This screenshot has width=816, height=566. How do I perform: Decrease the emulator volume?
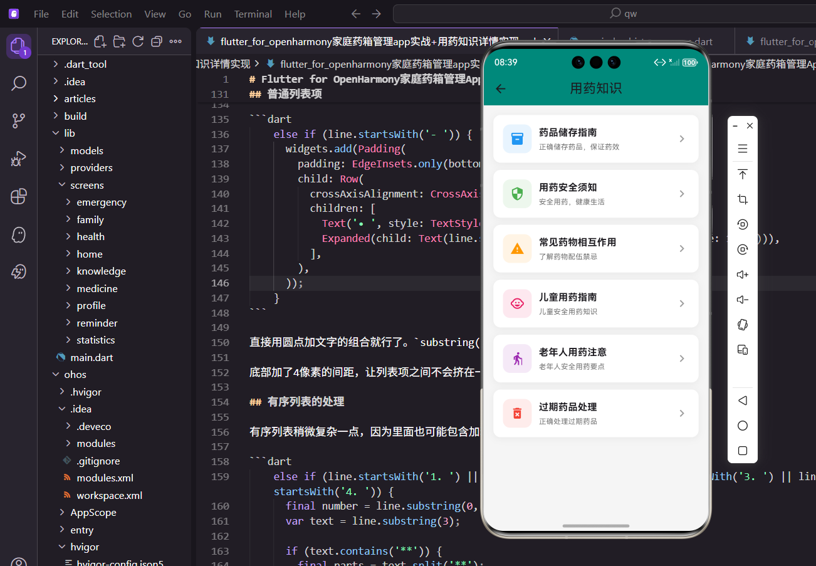pos(742,299)
